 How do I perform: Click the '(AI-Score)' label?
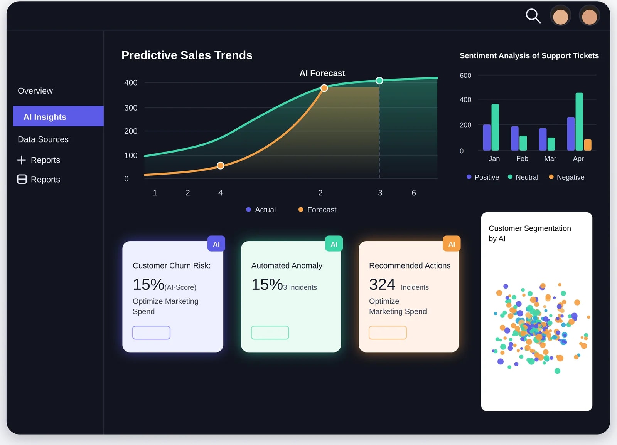click(180, 287)
